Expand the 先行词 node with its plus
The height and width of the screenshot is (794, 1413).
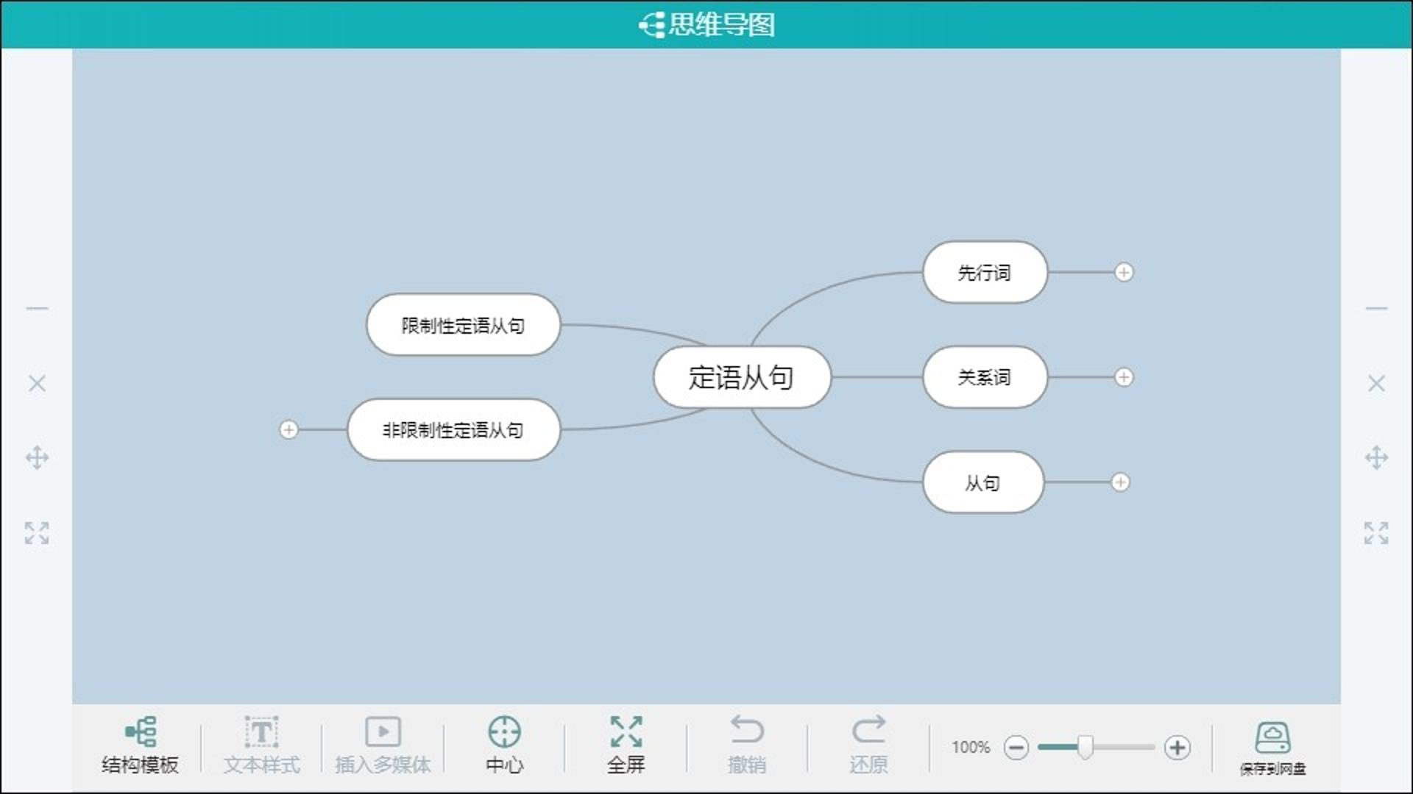coord(1124,272)
